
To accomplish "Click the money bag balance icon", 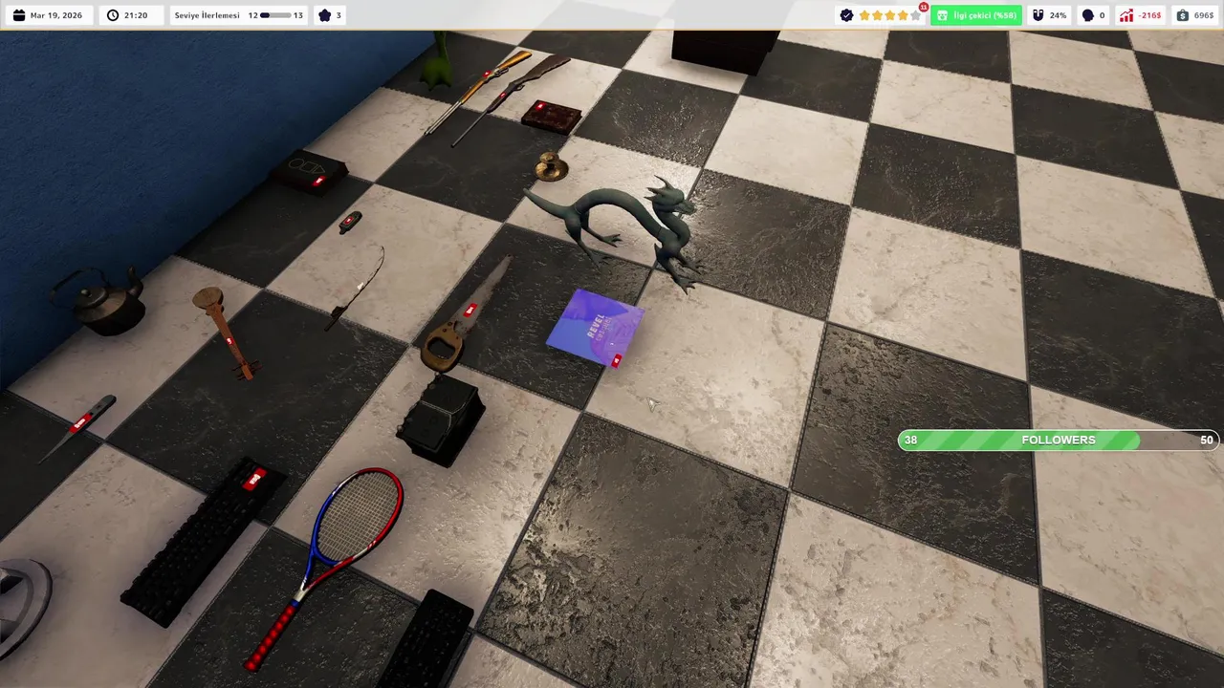I will pos(1183,15).
